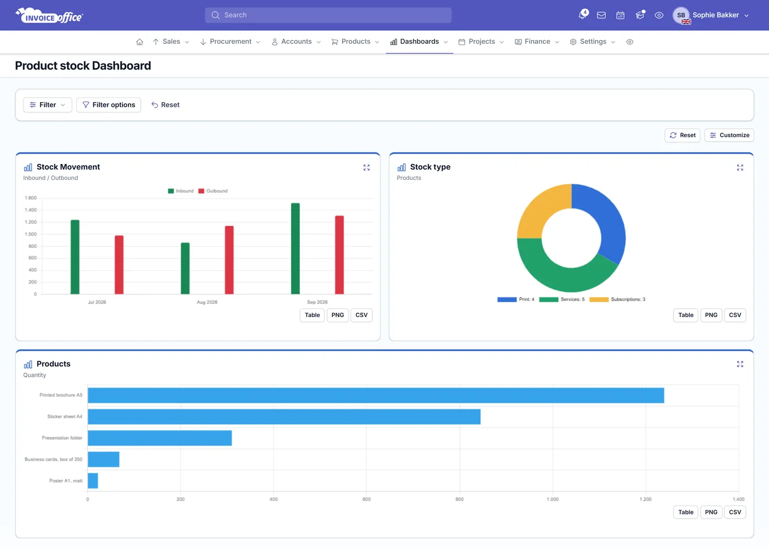Click the dashboard Reset button beside Customize
This screenshot has width=769, height=549.
pos(683,135)
